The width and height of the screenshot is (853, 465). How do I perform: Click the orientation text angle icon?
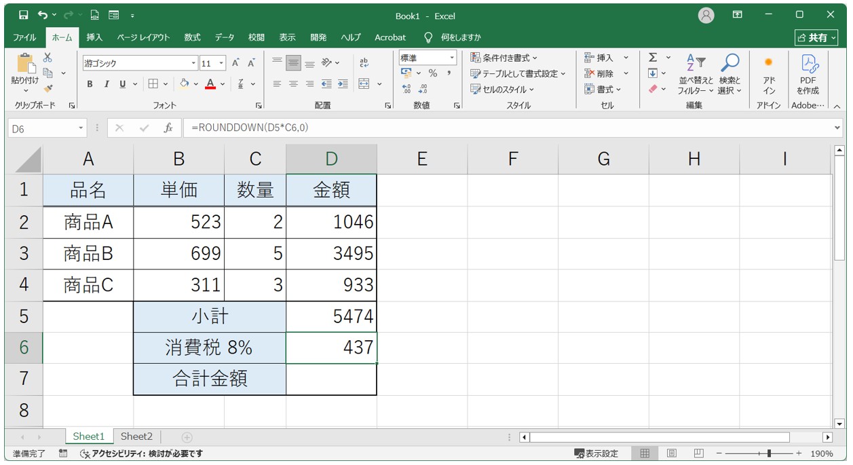pos(327,62)
